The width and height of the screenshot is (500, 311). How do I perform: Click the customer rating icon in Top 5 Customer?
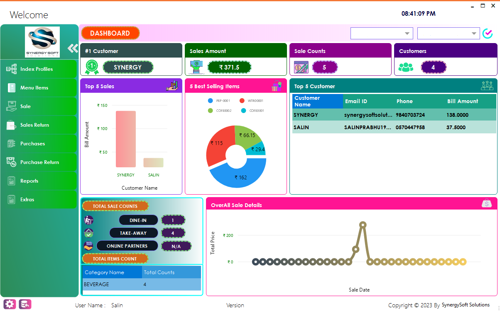click(487, 86)
